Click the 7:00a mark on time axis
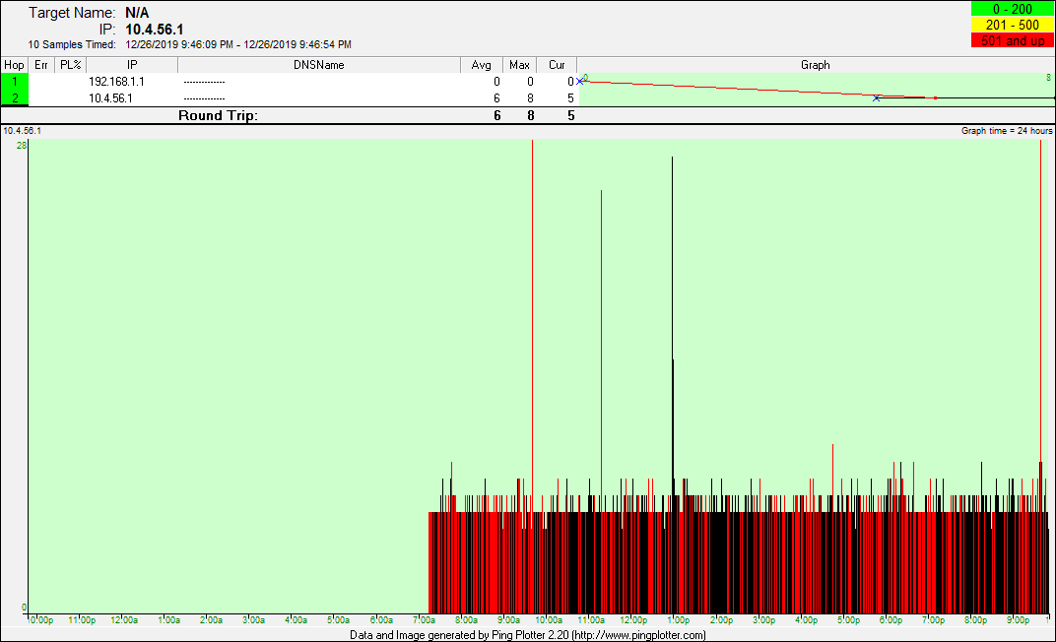 coord(423,620)
